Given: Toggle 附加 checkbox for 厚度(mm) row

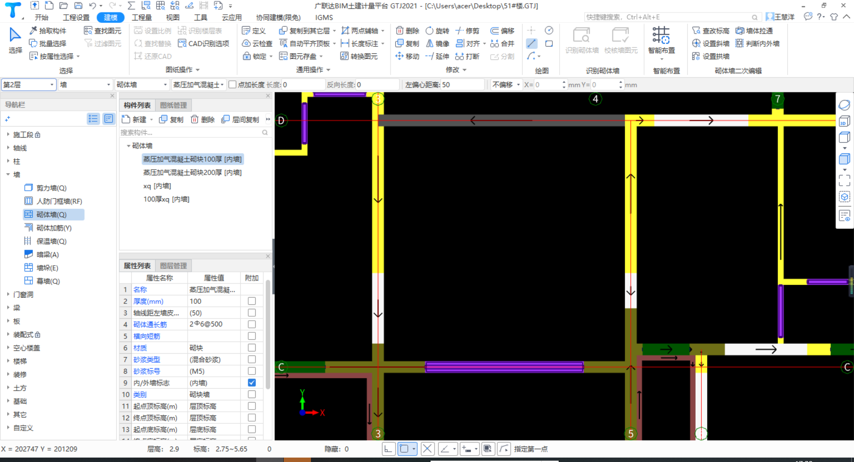Looking at the screenshot, I should (x=252, y=301).
